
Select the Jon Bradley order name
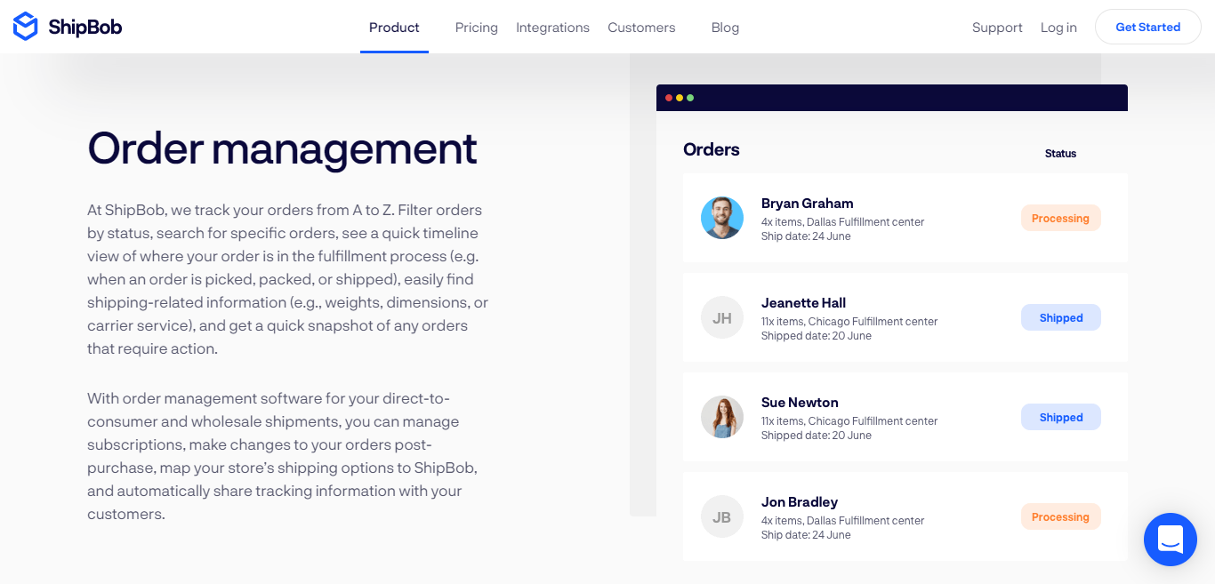[800, 502]
